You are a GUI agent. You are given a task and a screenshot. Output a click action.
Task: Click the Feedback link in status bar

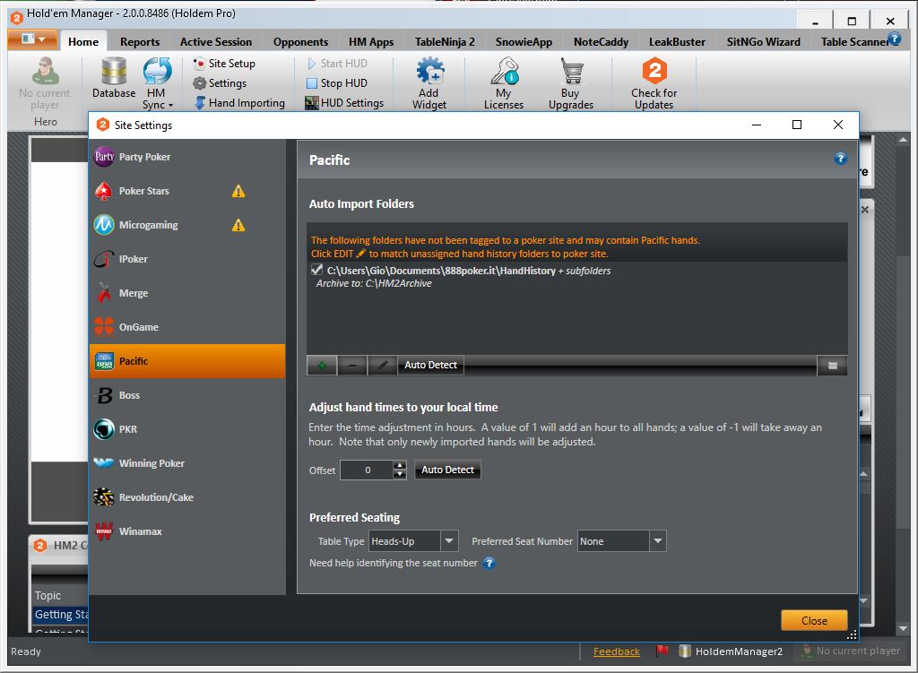coord(617,651)
